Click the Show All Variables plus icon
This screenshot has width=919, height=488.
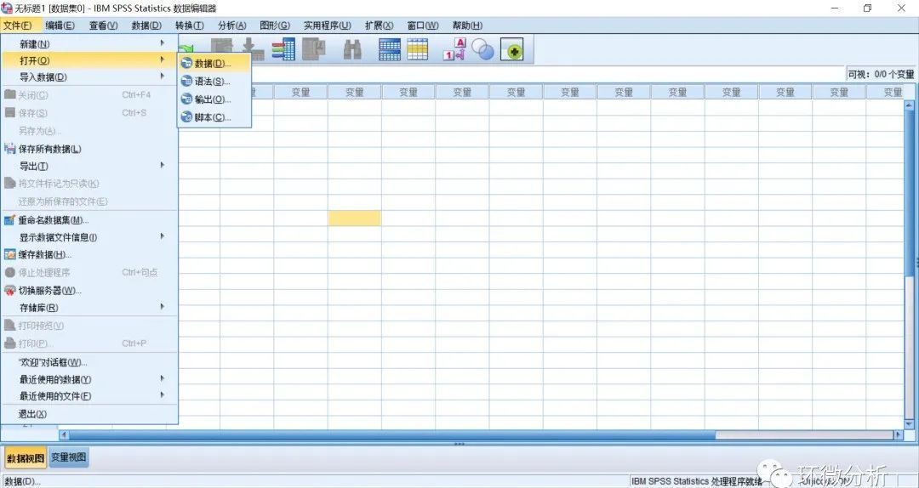[511, 49]
